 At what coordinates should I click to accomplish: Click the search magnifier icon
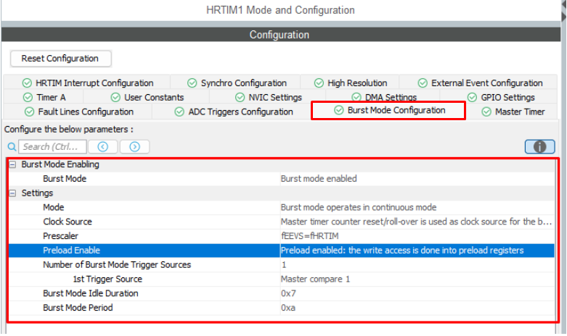(x=12, y=147)
